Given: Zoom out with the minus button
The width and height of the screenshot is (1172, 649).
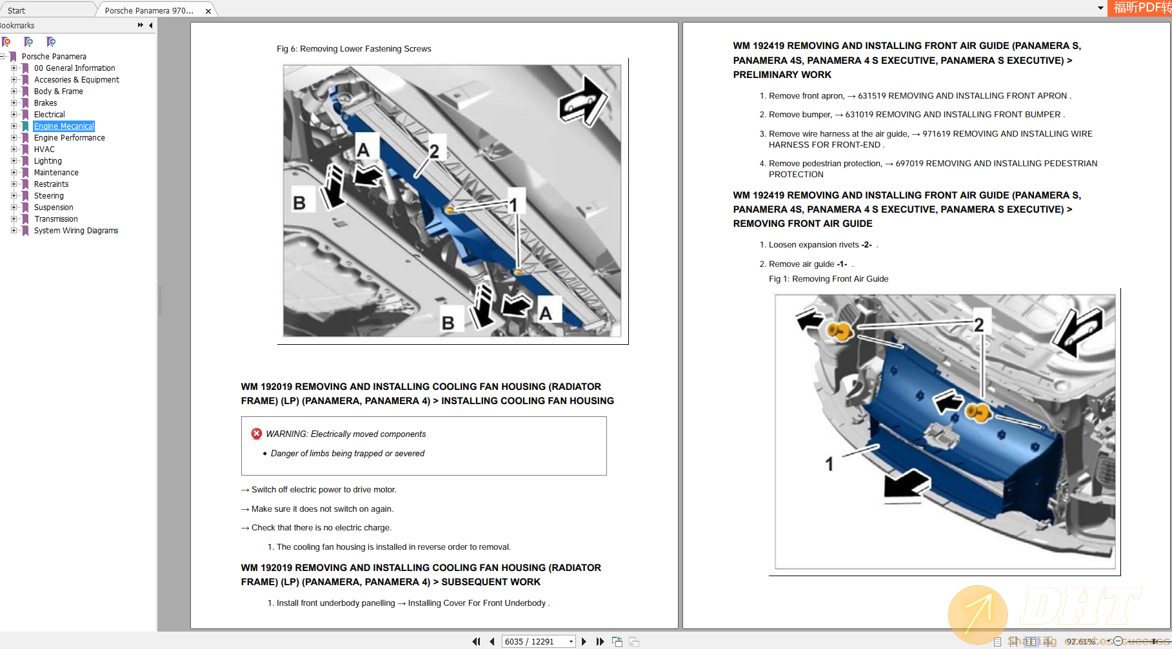Looking at the screenshot, I should 1118,641.
